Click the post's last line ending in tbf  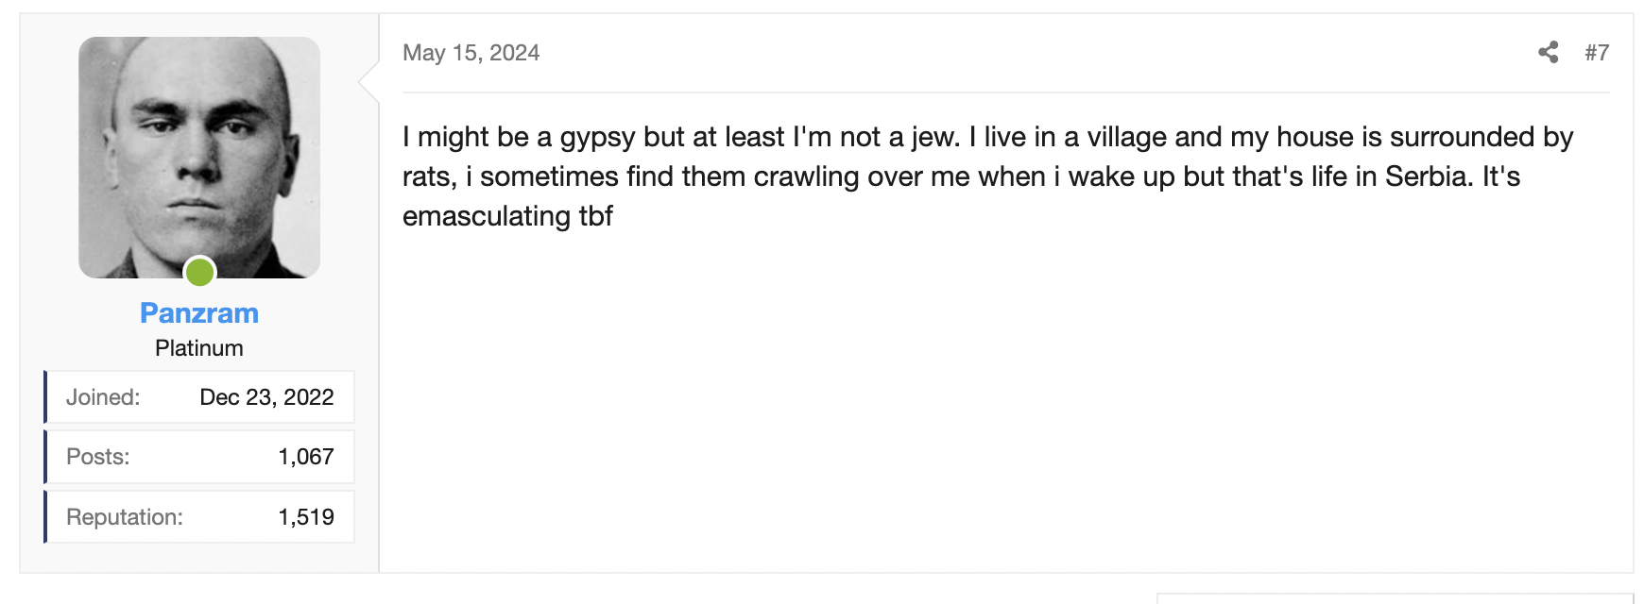click(x=507, y=216)
